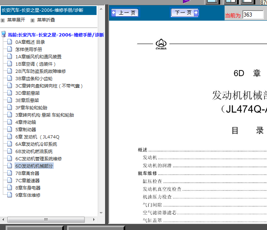Click sidebar horizontal scrollbar left arrow

coord(3,219)
